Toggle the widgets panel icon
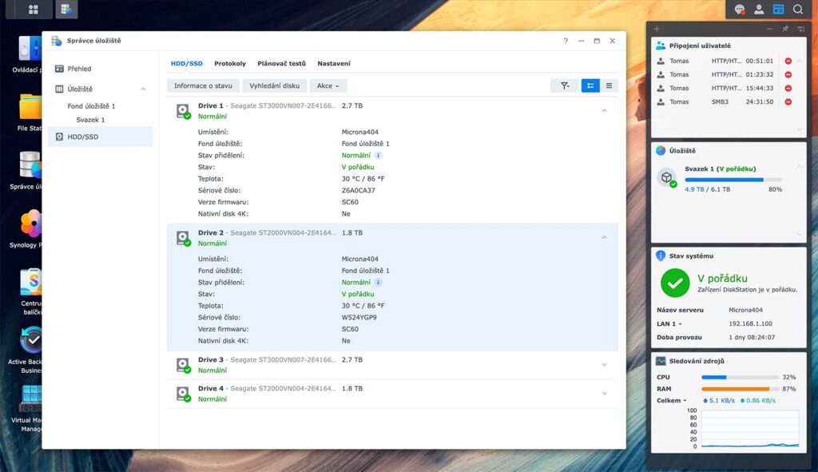Screen dimensions: 818x472 pyautogui.click(x=778, y=10)
